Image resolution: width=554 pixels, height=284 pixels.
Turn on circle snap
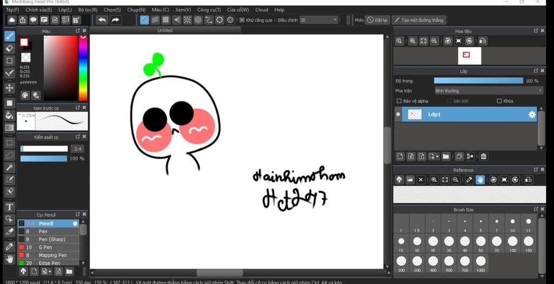(x=198, y=20)
